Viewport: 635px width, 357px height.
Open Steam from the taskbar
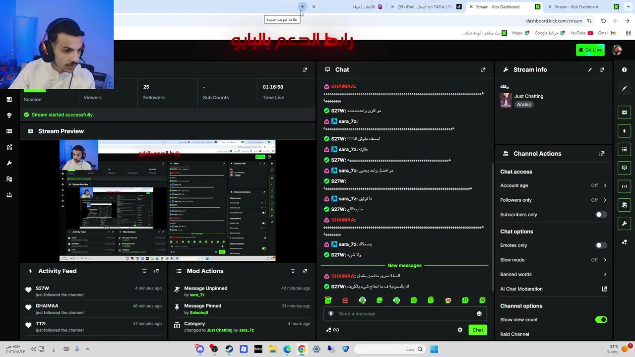(229, 349)
